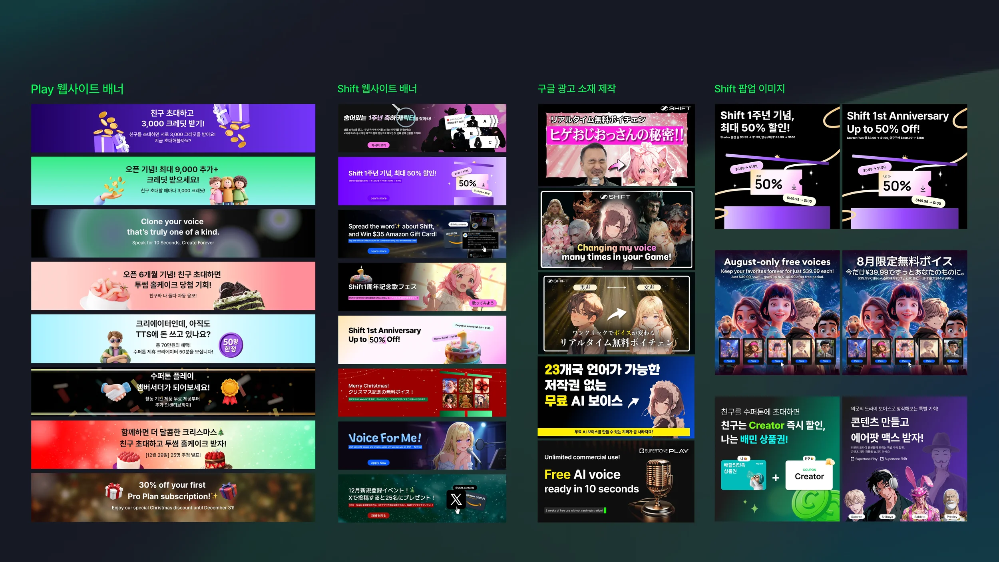Screen dimensions: 999x562
Task: Click the pink 歌ってみよう button
Action: point(482,303)
